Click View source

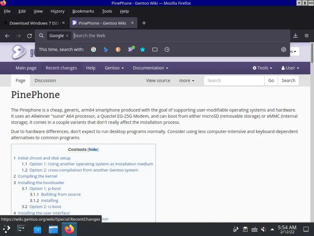point(158,81)
